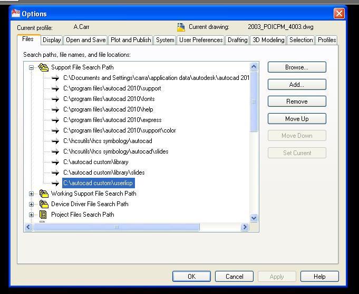Go to the 3D Modeling tab

pos(268,40)
